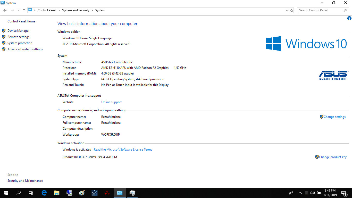Click the Product ID 00327-35059-74994-AAOEM text
The width and height of the screenshot is (352, 198).
point(98,157)
